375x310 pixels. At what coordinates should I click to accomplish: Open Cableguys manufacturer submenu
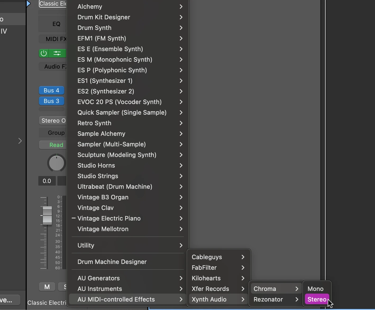coord(218,257)
